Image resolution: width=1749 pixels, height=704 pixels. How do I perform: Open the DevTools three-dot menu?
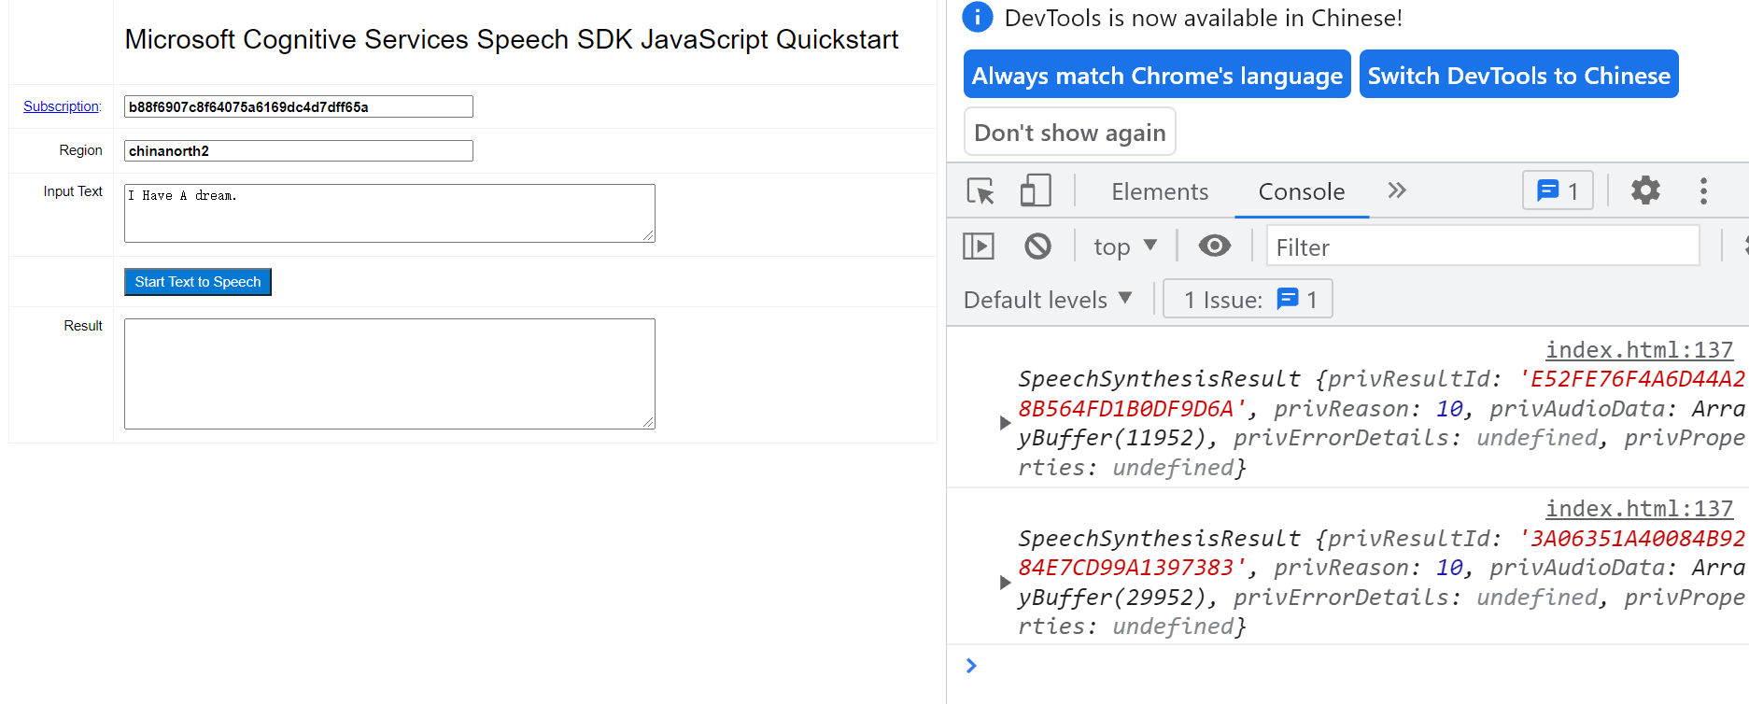tap(1703, 191)
